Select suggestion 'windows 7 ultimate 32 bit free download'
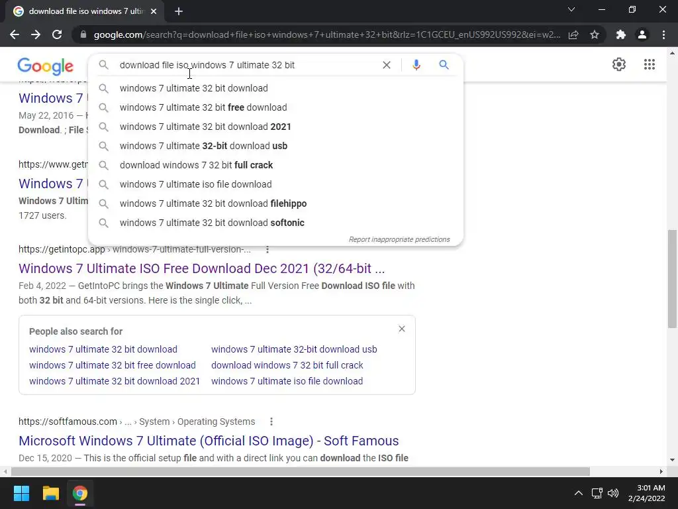This screenshot has width=678, height=509. pos(275,107)
